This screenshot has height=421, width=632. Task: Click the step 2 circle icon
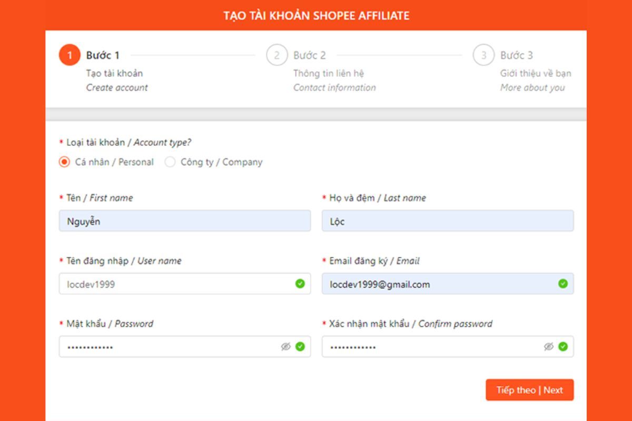tap(276, 55)
